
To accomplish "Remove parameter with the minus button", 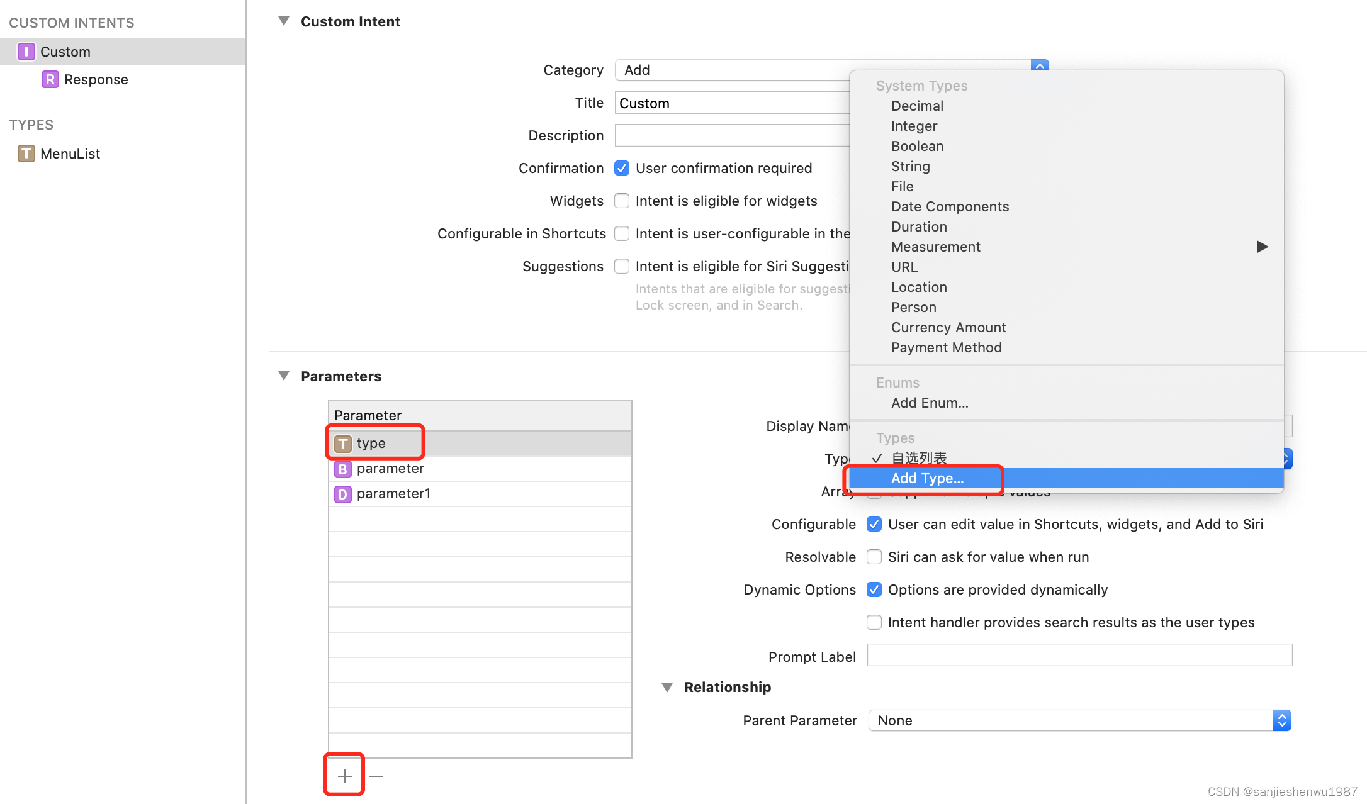I will click(x=376, y=776).
